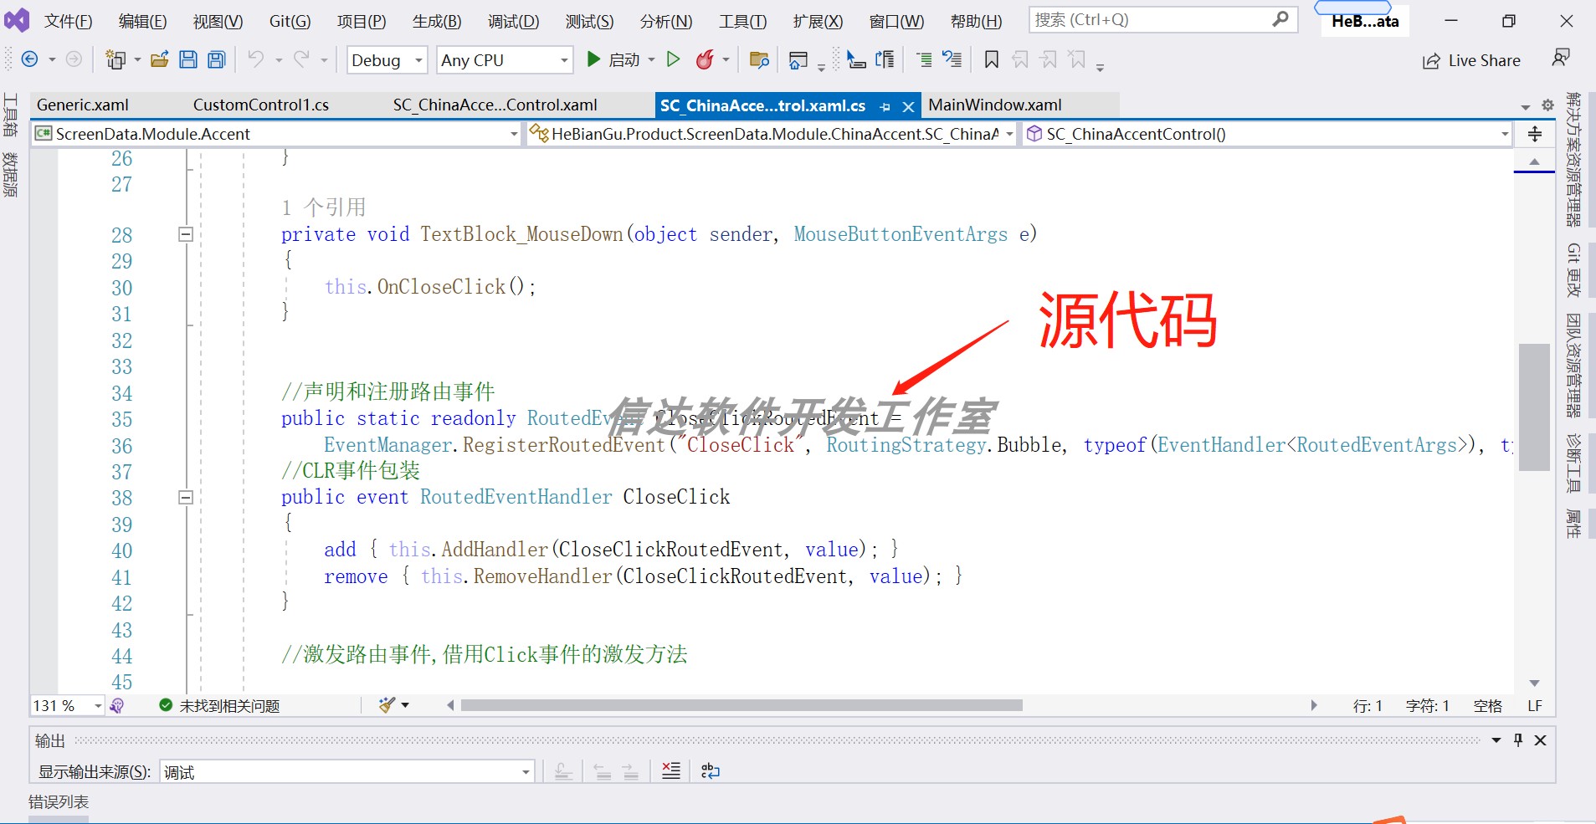Click the Live Share icon
The height and width of the screenshot is (824, 1596).
coord(1432,61)
